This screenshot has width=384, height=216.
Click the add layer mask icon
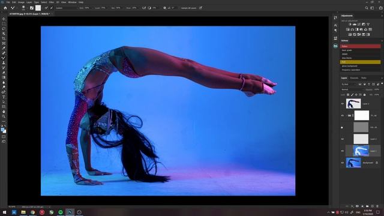tap(357, 206)
